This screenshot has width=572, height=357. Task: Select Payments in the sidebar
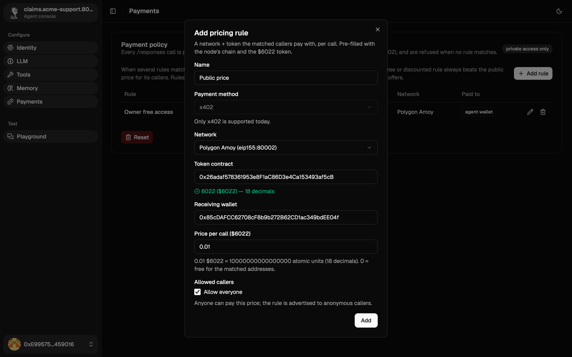[x=51, y=102]
